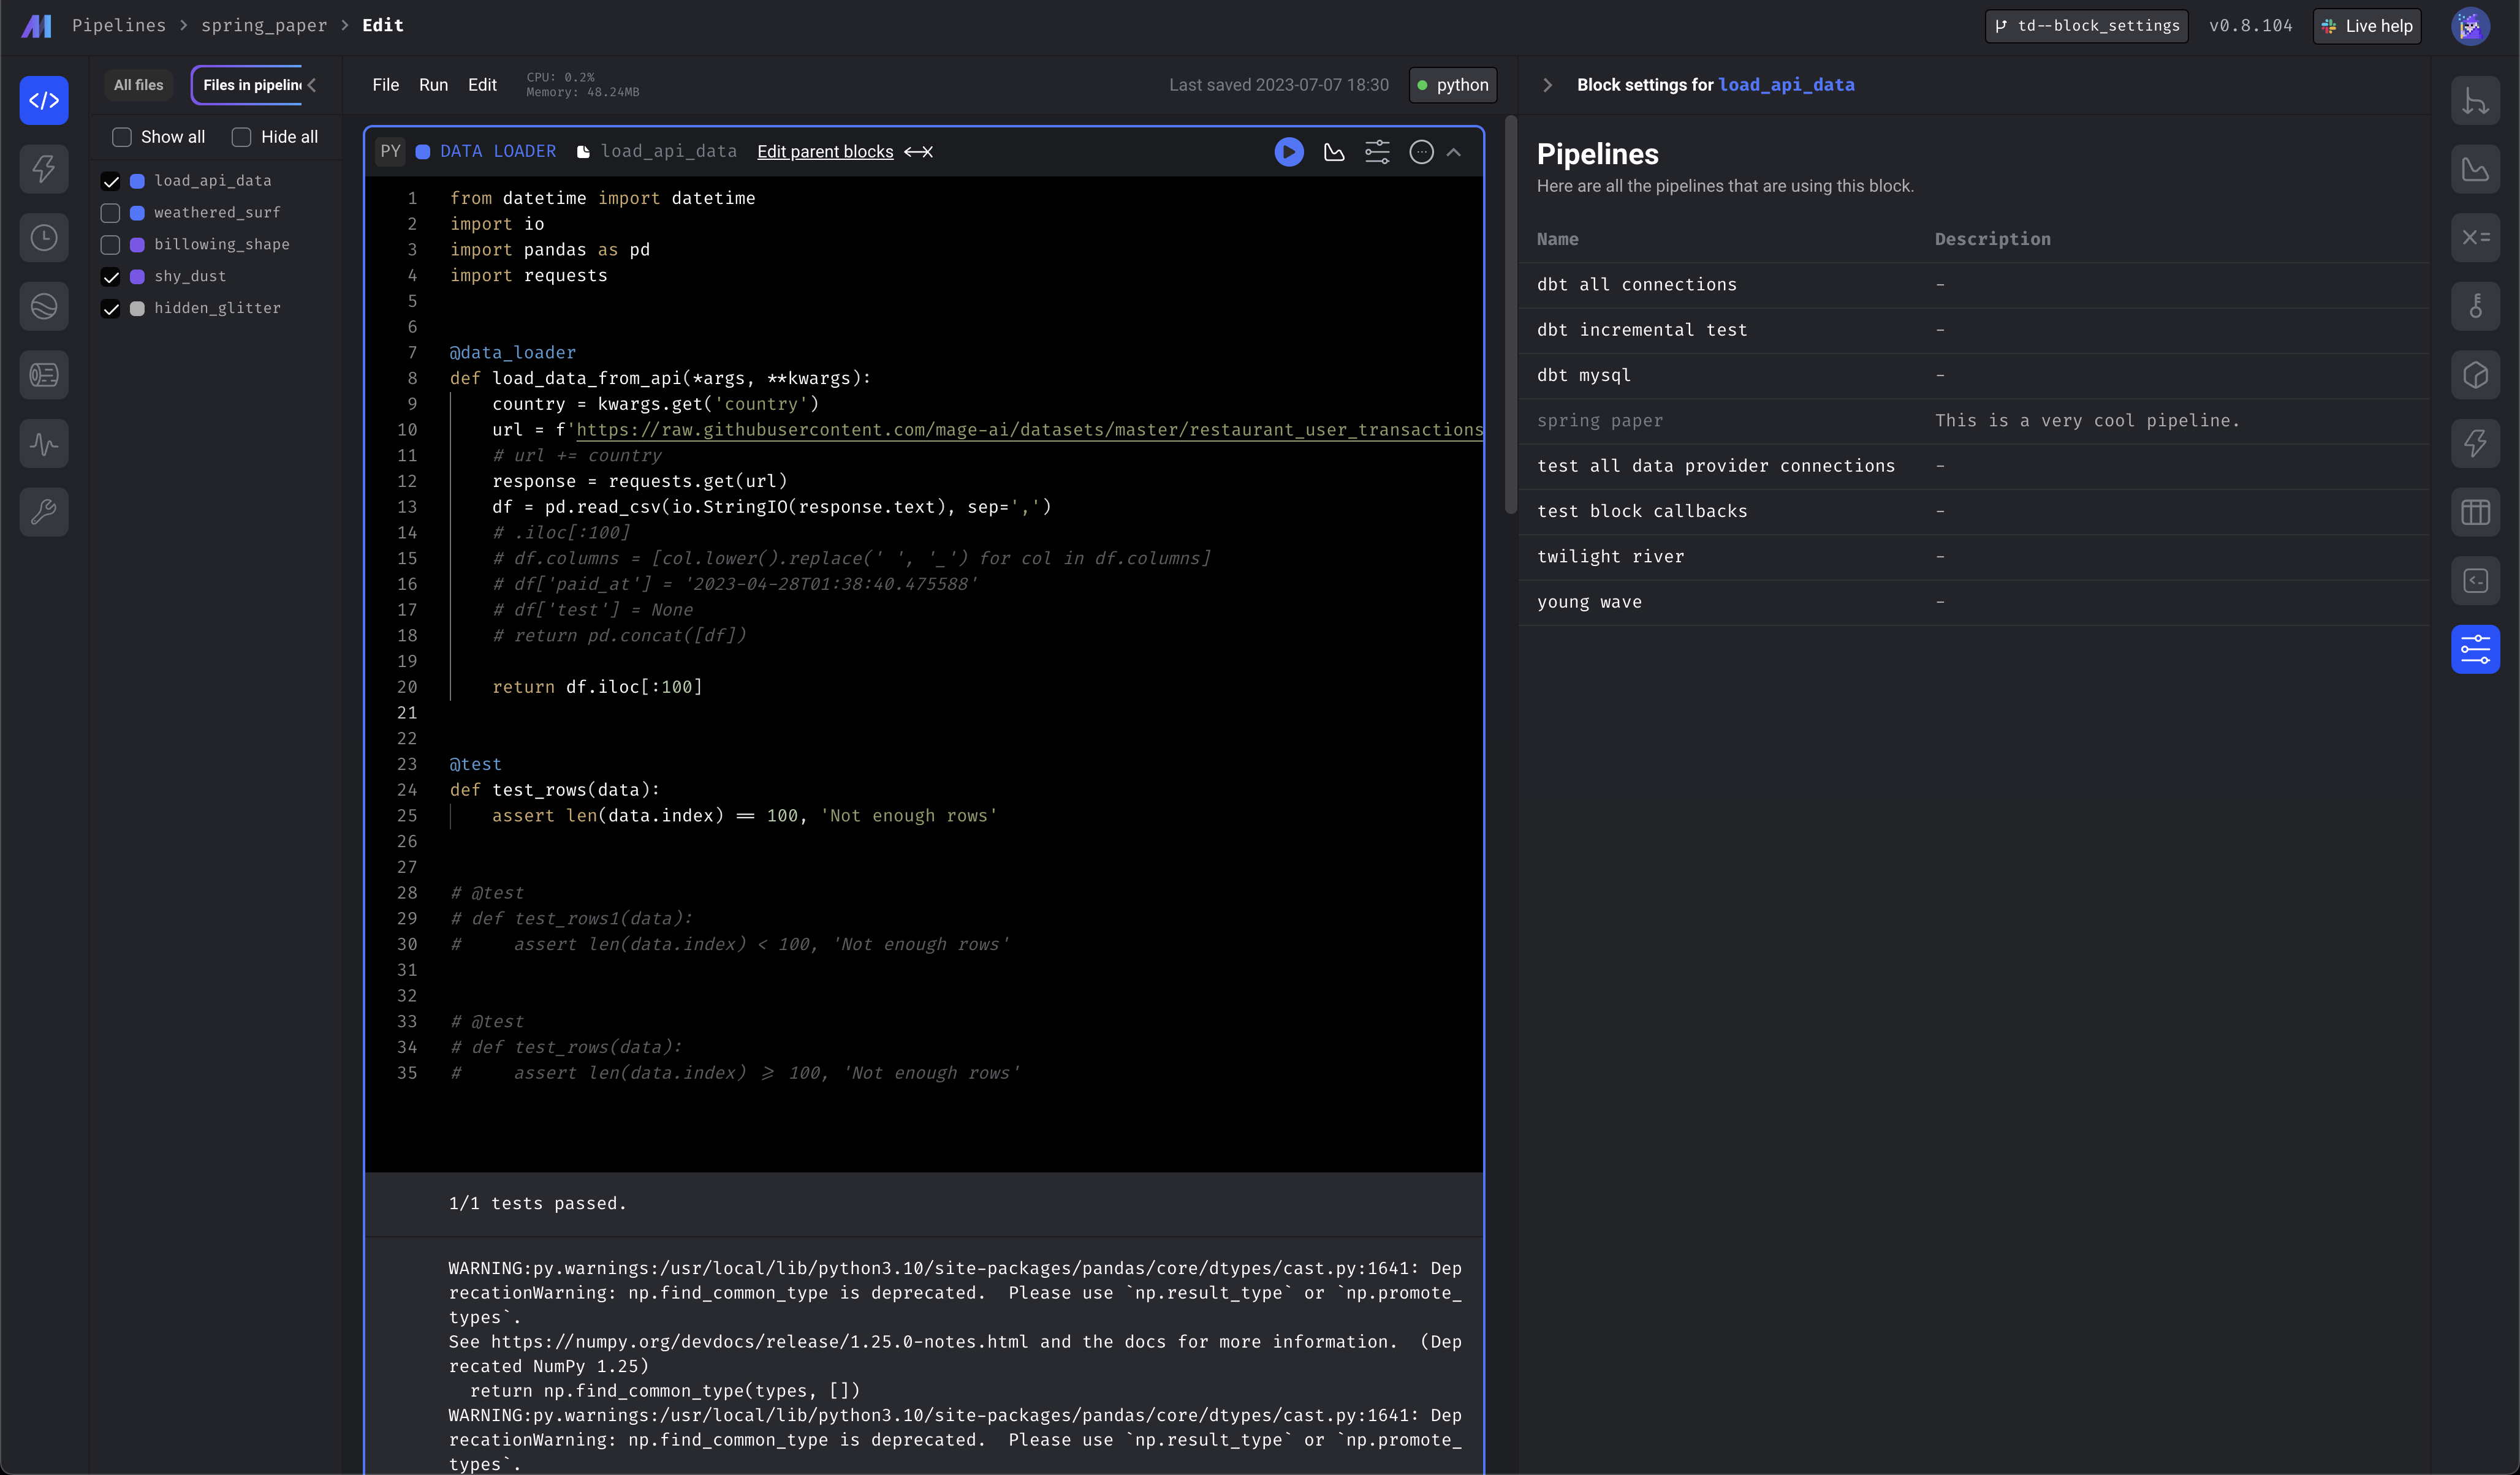Open the 'dbt incremental test' pipeline row

1973,330
